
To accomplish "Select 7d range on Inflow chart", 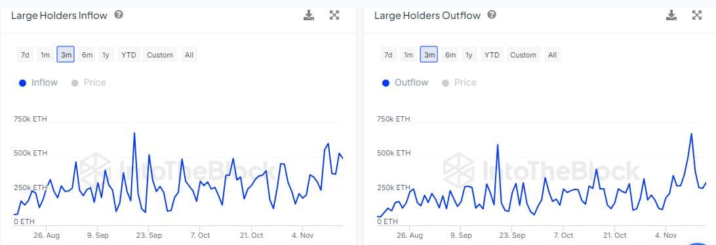I will click(25, 55).
